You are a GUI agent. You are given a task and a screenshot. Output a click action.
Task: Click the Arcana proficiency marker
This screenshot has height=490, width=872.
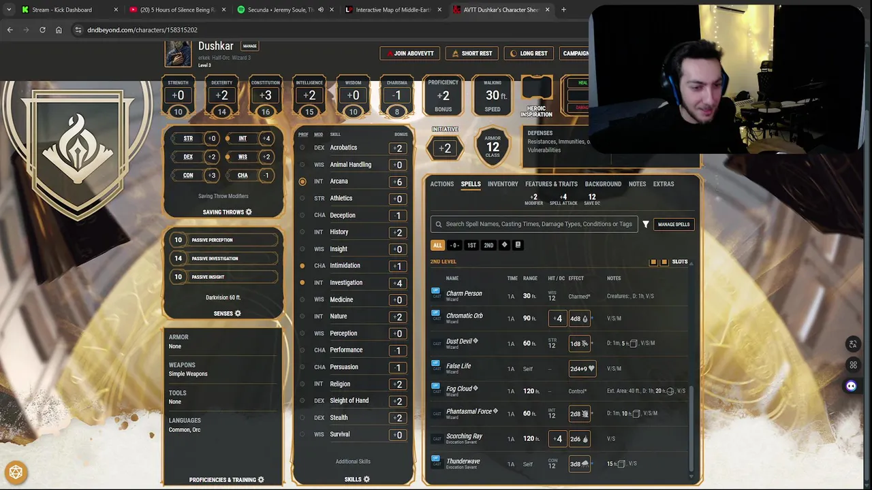coord(302,182)
